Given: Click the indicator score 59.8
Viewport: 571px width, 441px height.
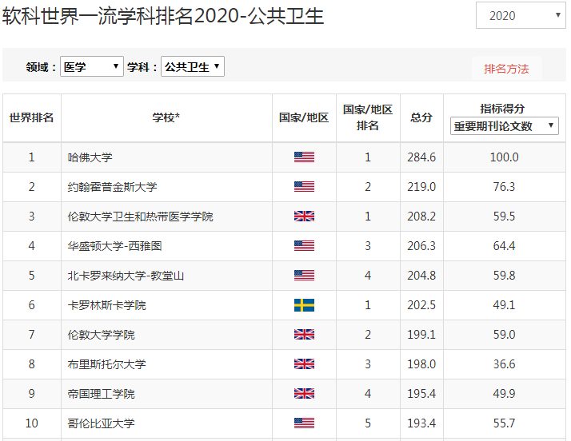Looking at the screenshot, I should 505,276.
